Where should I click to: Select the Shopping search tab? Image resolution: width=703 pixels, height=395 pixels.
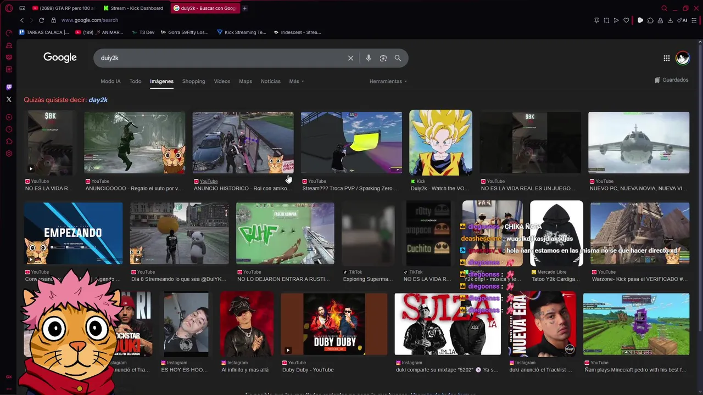point(193,81)
